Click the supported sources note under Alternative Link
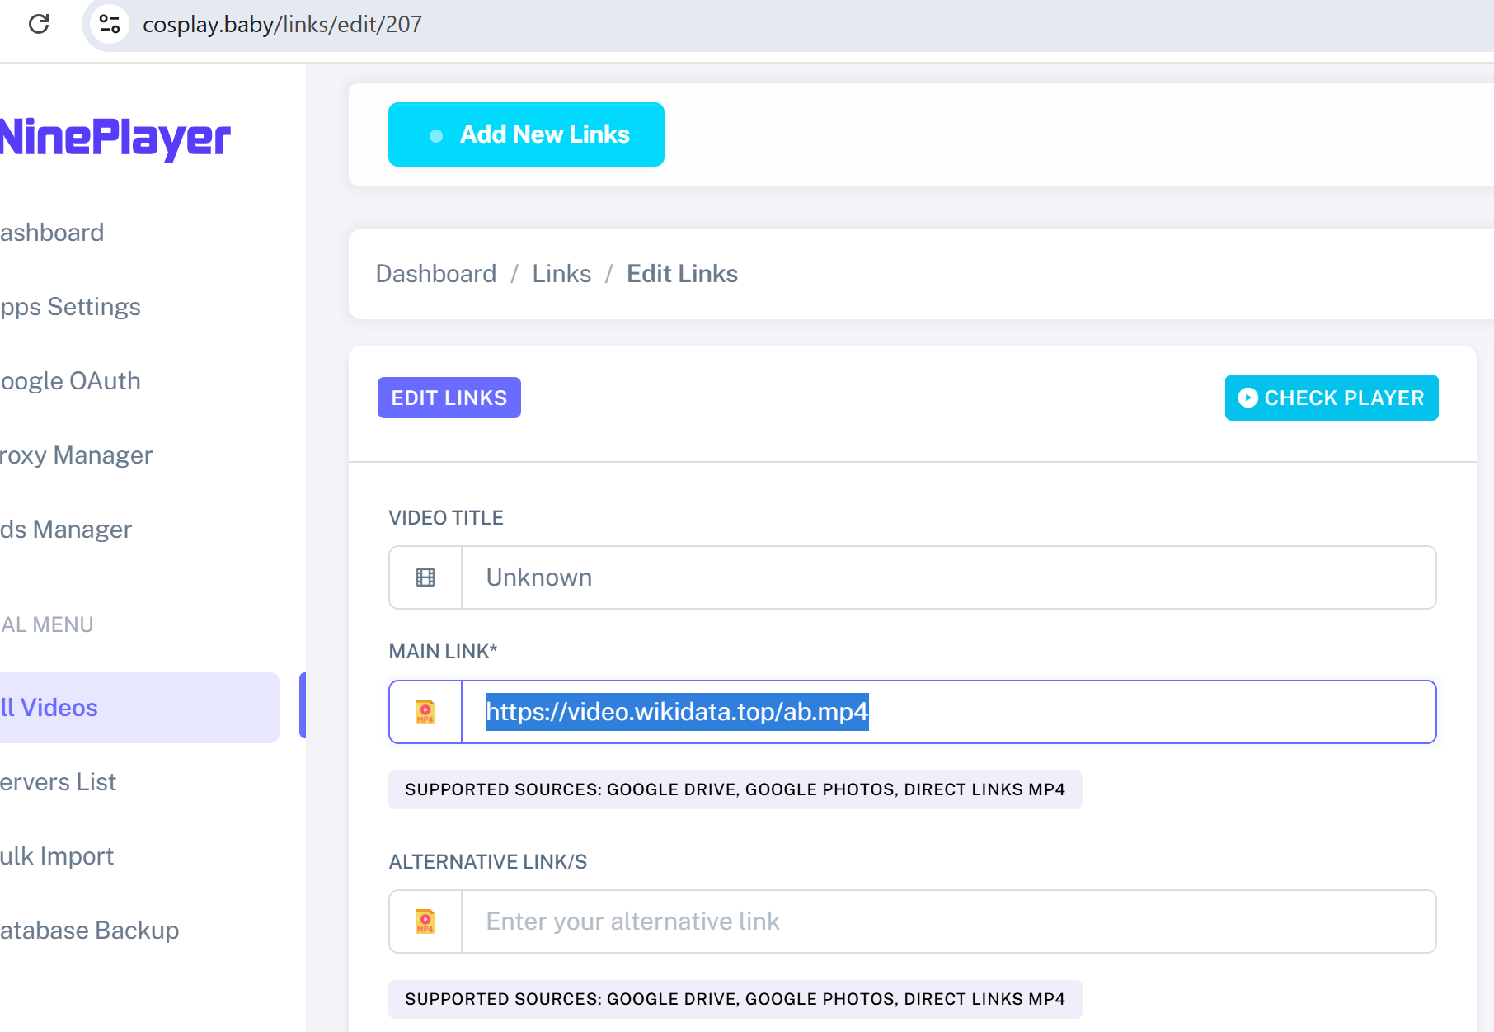 [735, 999]
